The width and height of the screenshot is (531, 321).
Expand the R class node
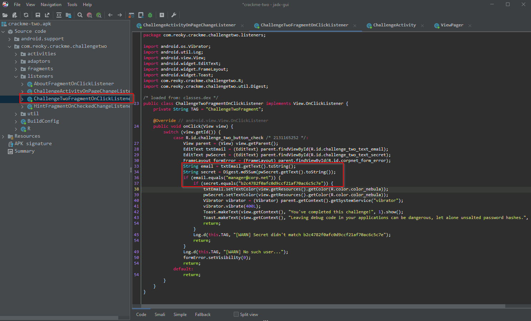[x=16, y=129]
